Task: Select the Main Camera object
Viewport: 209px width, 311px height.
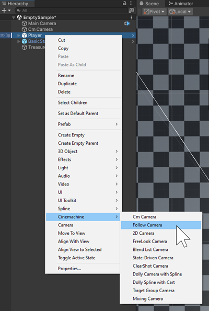Action: [x=42, y=24]
